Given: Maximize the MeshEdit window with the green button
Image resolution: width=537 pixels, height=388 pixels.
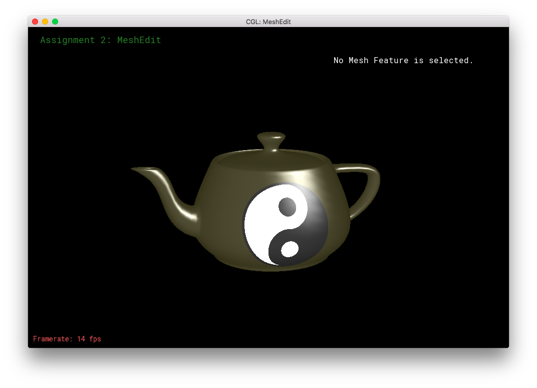Looking at the screenshot, I should [x=55, y=22].
